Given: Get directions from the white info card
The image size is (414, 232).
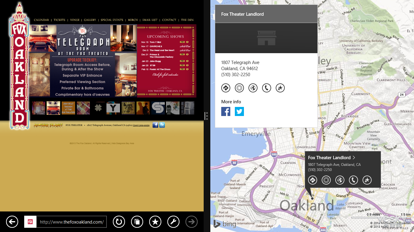Looking at the screenshot, I should (226, 88).
